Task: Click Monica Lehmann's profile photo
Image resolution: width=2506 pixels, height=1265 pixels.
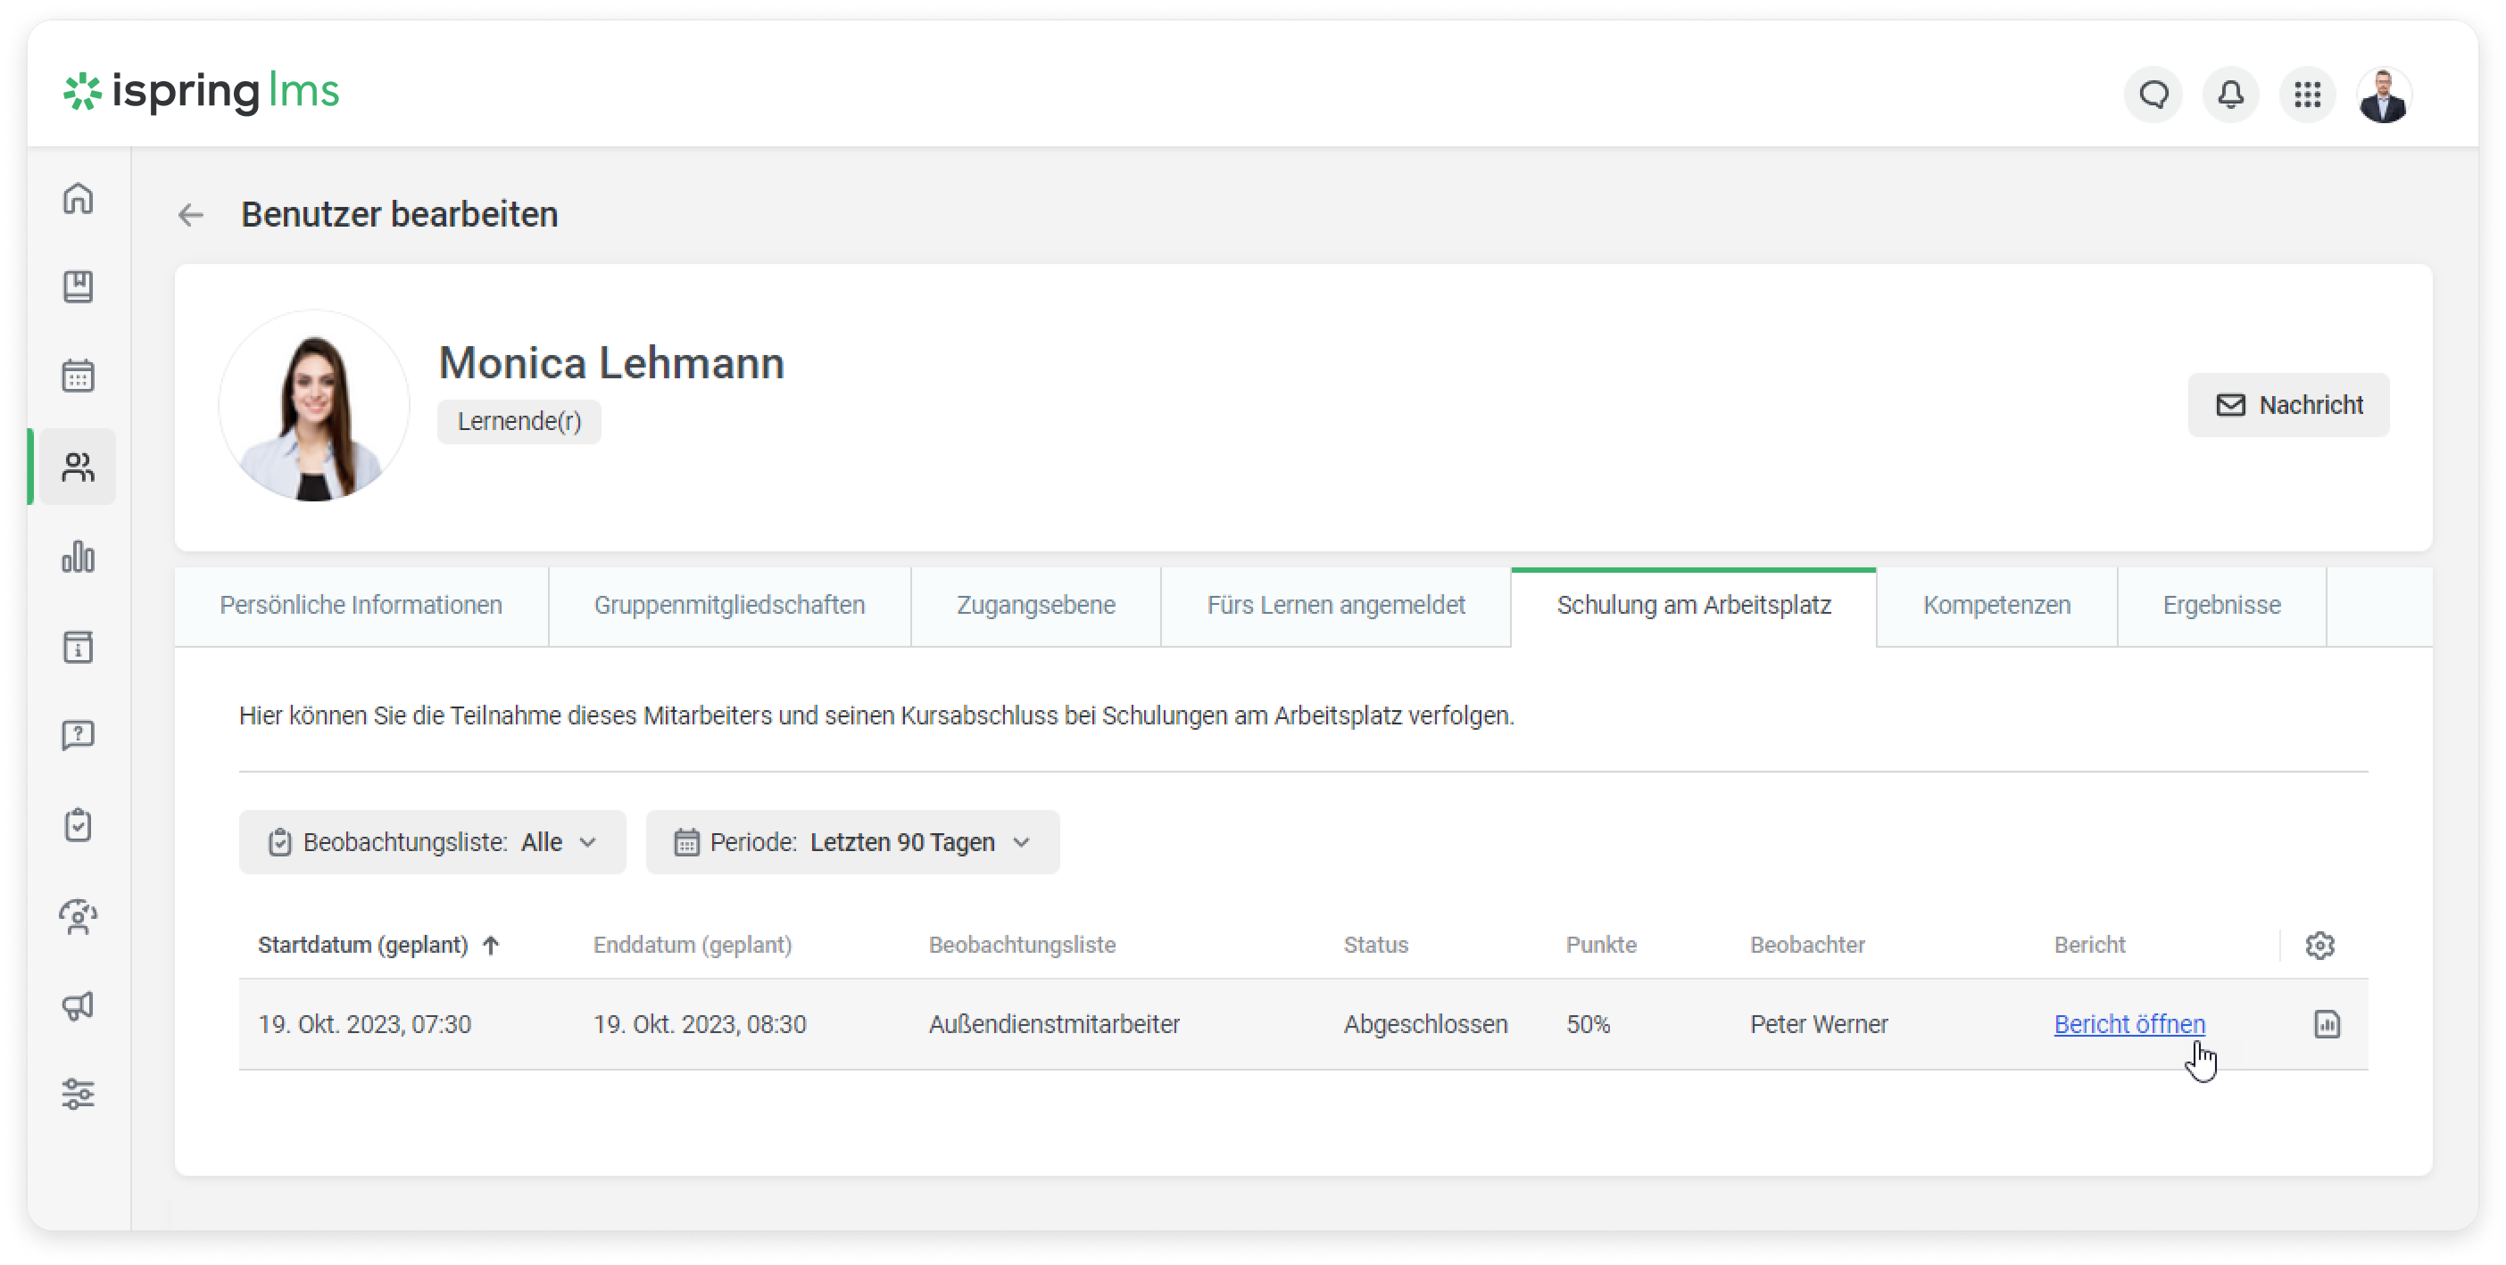Action: (314, 406)
